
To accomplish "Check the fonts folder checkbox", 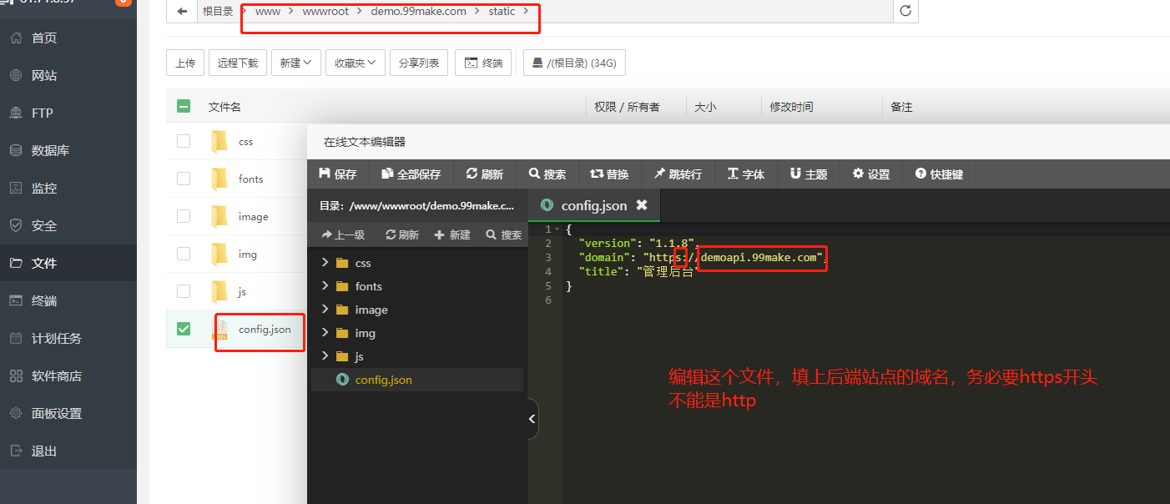I will 184,179.
